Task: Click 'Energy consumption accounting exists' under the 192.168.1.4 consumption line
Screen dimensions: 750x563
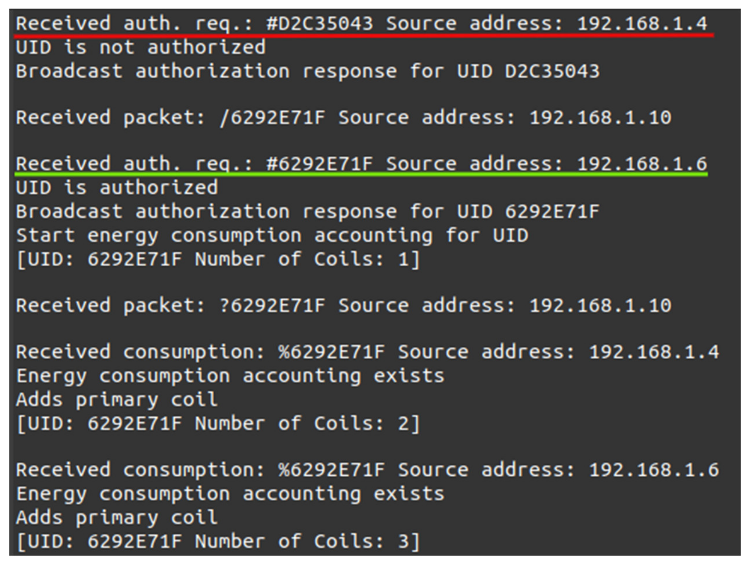Action: [x=230, y=376]
